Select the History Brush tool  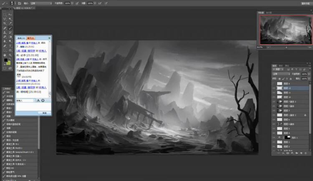[x=10, y=32]
